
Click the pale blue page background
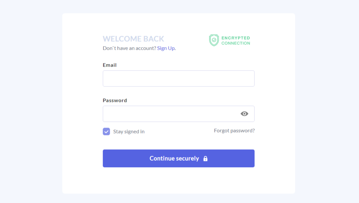point(31,101)
